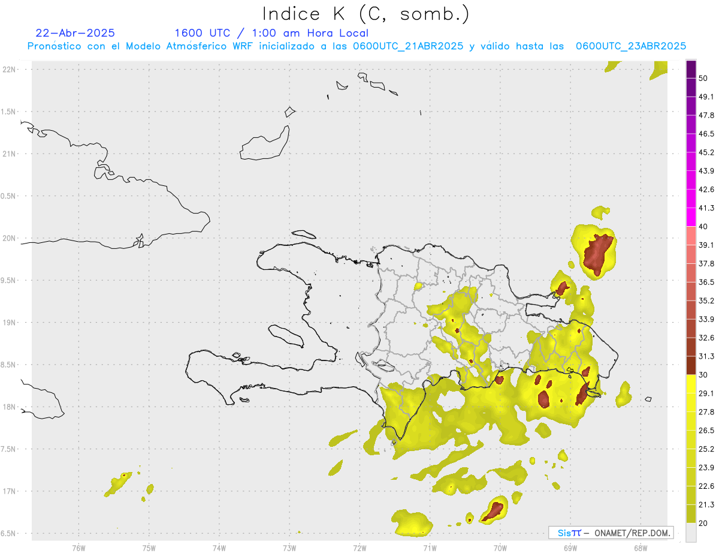The height and width of the screenshot is (556, 719).
Task: Click the '71W' longitude label
Action: click(x=430, y=548)
